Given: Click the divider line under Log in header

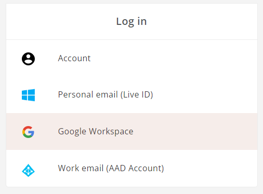Looking at the screenshot, I should (131, 40).
